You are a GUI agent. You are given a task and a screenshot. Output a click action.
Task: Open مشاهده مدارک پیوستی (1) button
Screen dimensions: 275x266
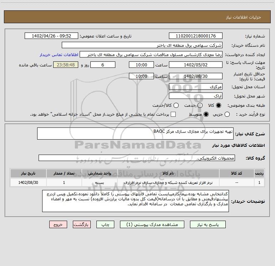pyautogui.click(x=152, y=225)
